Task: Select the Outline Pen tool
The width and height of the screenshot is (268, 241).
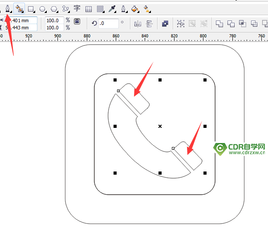Action: [x=123, y=8]
